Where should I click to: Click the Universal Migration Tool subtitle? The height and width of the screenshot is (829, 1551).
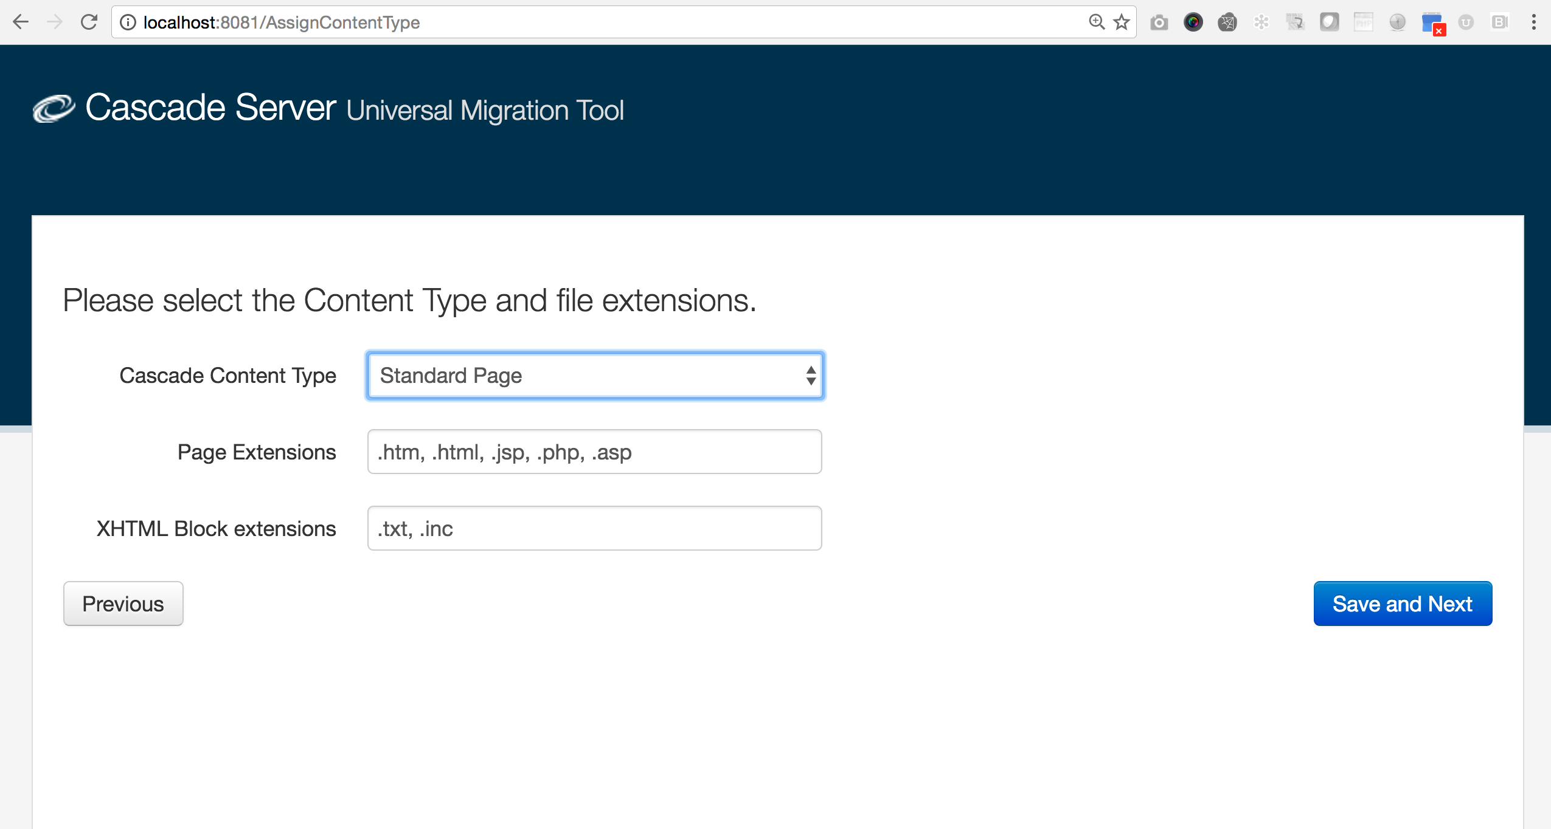(x=485, y=111)
